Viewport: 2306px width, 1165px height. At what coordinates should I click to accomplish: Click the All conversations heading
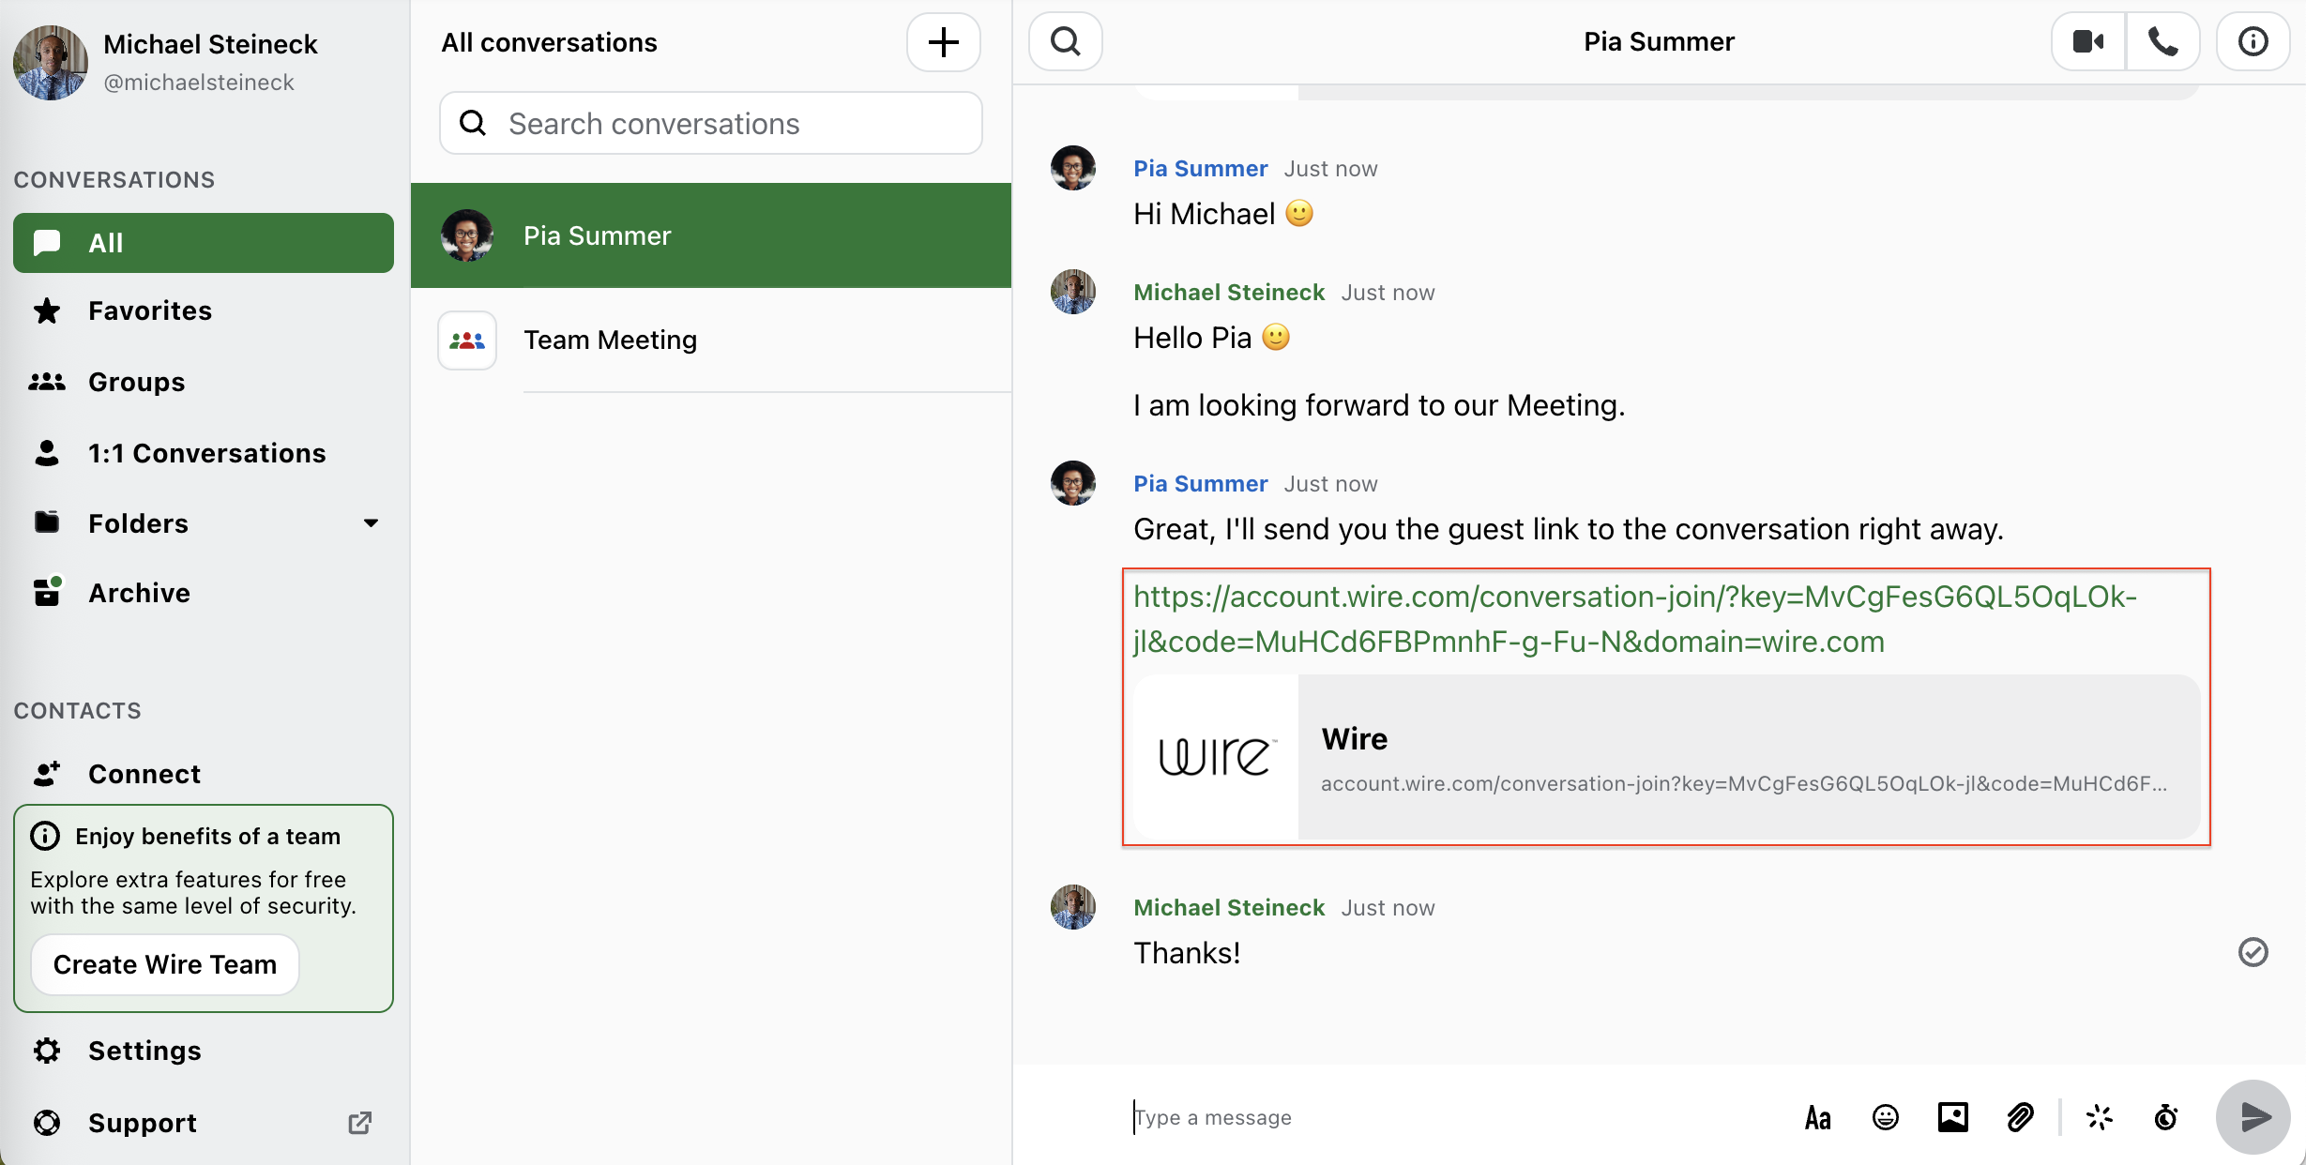tap(549, 42)
